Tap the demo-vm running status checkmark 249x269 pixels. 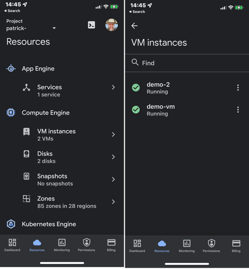[x=136, y=109]
